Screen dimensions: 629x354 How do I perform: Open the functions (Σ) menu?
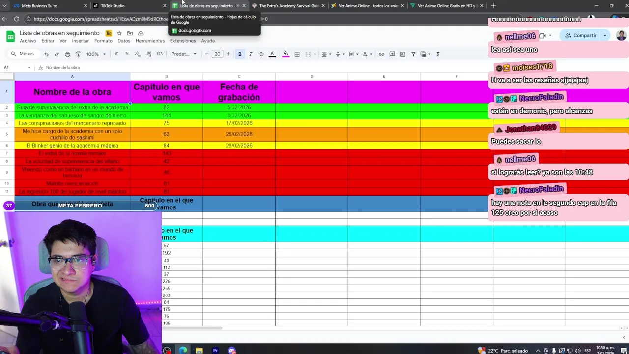[438, 54]
